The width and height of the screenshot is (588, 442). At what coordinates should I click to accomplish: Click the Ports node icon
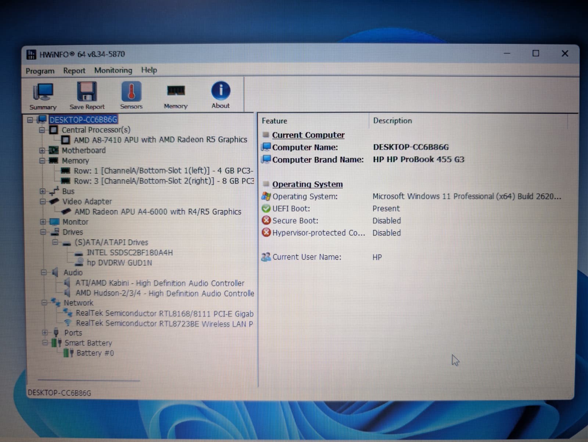pos(56,333)
